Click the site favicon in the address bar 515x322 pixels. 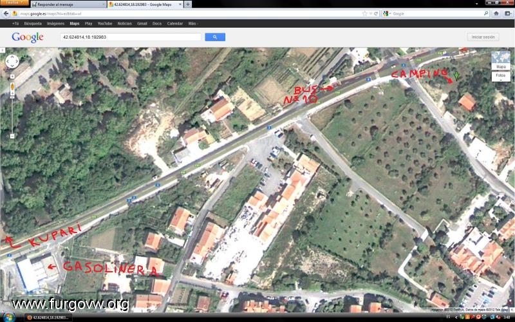[x=15, y=14]
